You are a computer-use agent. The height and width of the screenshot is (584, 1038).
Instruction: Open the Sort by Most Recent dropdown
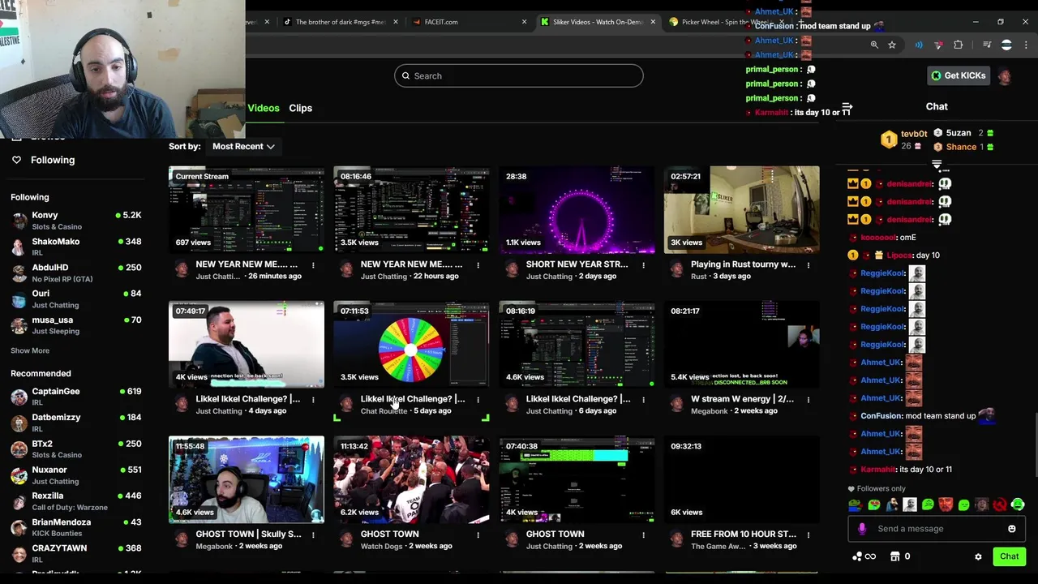tap(243, 147)
